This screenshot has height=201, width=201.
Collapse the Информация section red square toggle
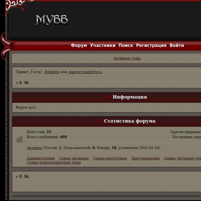coord(109,97)
